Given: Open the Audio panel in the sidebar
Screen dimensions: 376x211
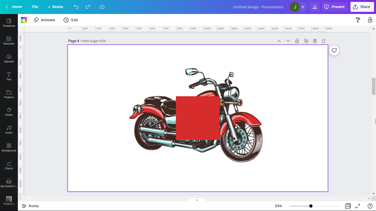Looking at the screenshot, I should [9, 129].
